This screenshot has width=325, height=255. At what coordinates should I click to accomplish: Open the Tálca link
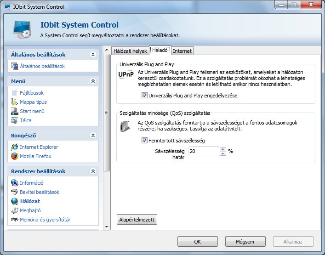click(26, 120)
